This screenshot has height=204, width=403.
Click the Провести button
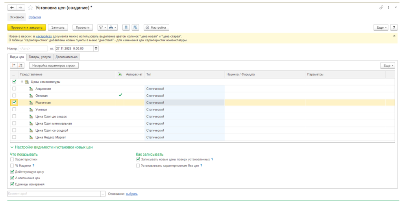[x=83, y=28]
